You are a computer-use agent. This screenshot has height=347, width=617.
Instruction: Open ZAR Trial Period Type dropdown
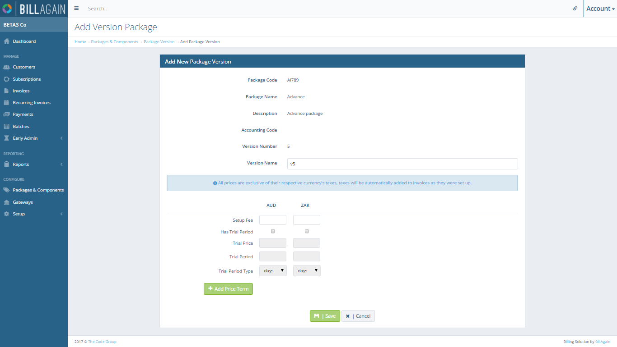pyautogui.click(x=307, y=271)
